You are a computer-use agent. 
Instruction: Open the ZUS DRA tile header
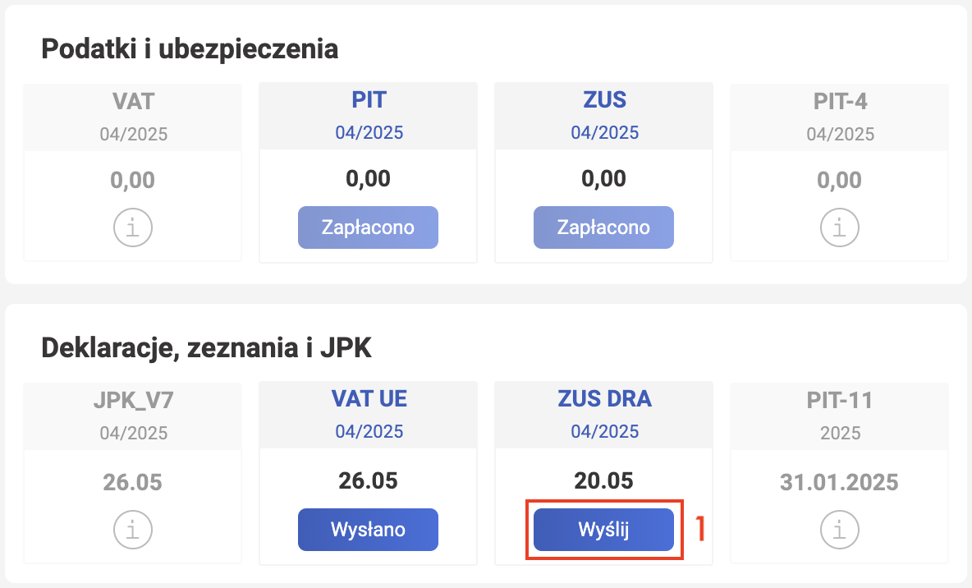603,415
